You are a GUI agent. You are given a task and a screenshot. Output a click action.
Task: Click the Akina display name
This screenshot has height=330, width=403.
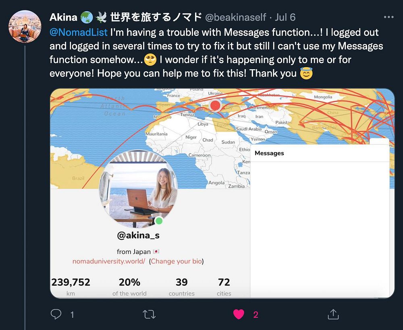pyautogui.click(x=64, y=17)
